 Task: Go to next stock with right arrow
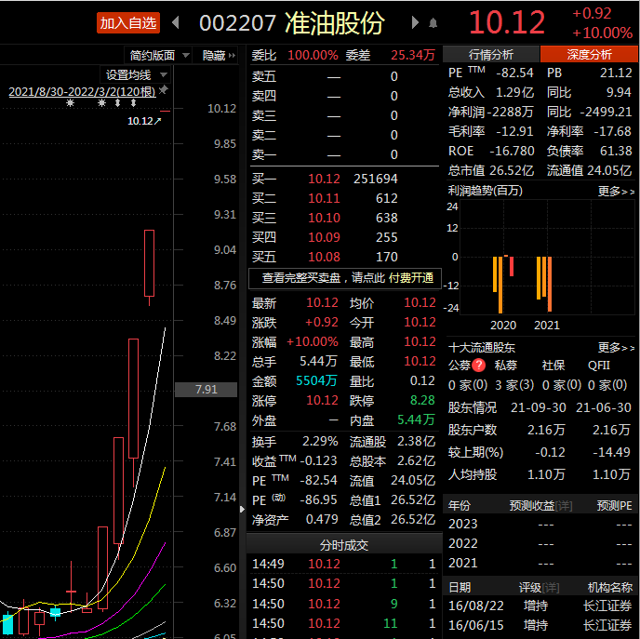click(x=409, y=23)
